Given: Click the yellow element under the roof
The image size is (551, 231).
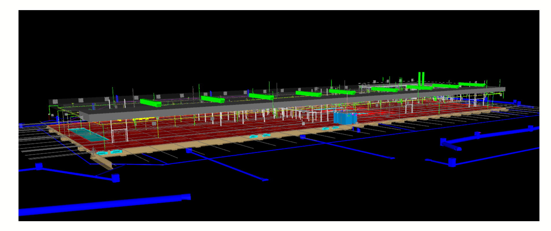Looking at the screenshot, I should pyautogui.click(x=140, y=119).
